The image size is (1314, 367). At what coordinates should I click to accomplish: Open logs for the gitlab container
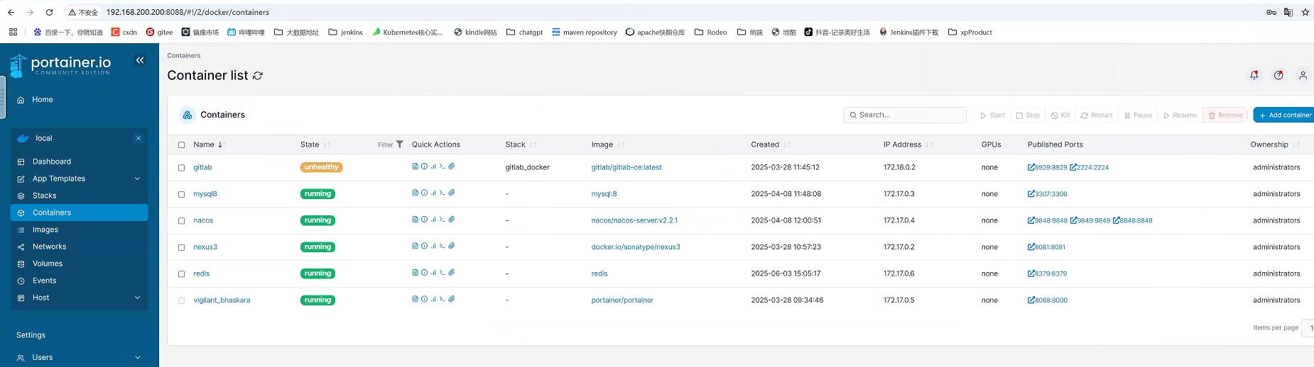[416, 166]
